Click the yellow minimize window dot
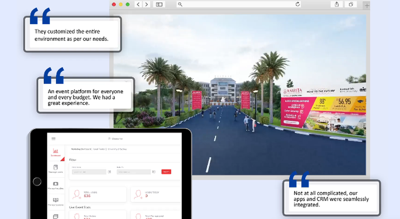Viewport: 400px width, 219px height. coord(121,4)
